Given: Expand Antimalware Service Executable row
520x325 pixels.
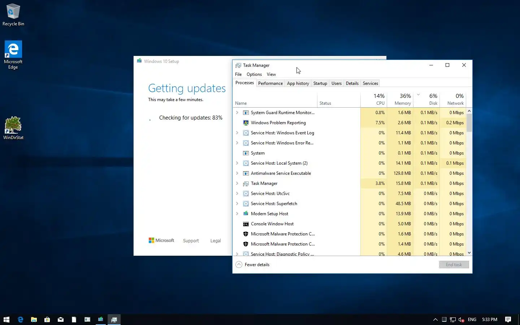Looking at the screenshot, I should point(237,173).
